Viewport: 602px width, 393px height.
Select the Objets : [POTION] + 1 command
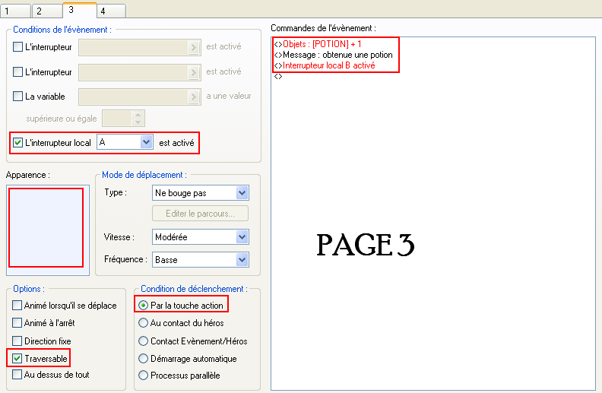[318, 44]
